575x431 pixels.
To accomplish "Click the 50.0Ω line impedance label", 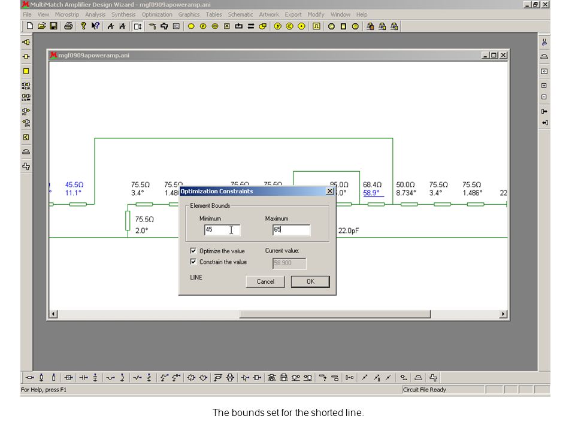I will 405,185.
